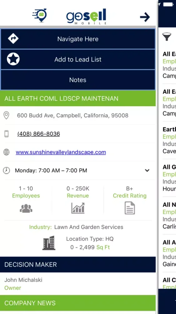Screen dimensions: 176x314
Task: Open the GoSell Mobile logo
Action: (86, 16)
